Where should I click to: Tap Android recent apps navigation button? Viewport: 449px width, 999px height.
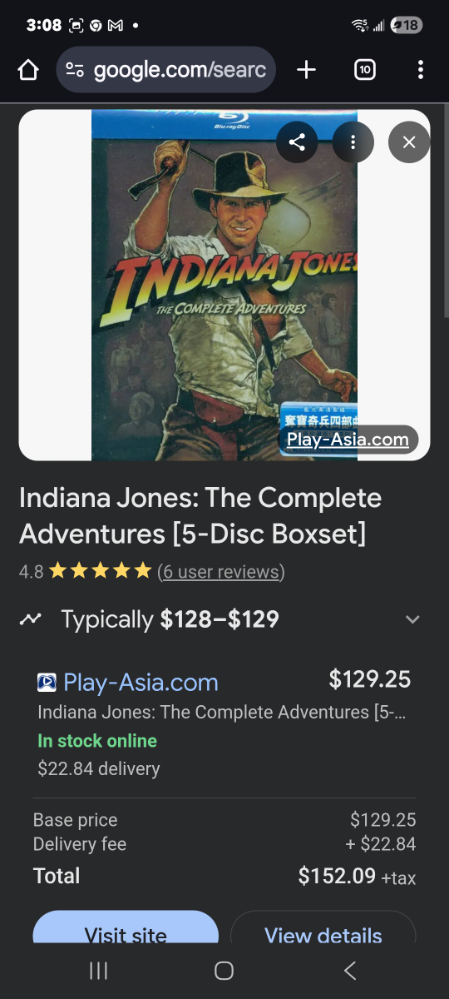coord(98,971)
